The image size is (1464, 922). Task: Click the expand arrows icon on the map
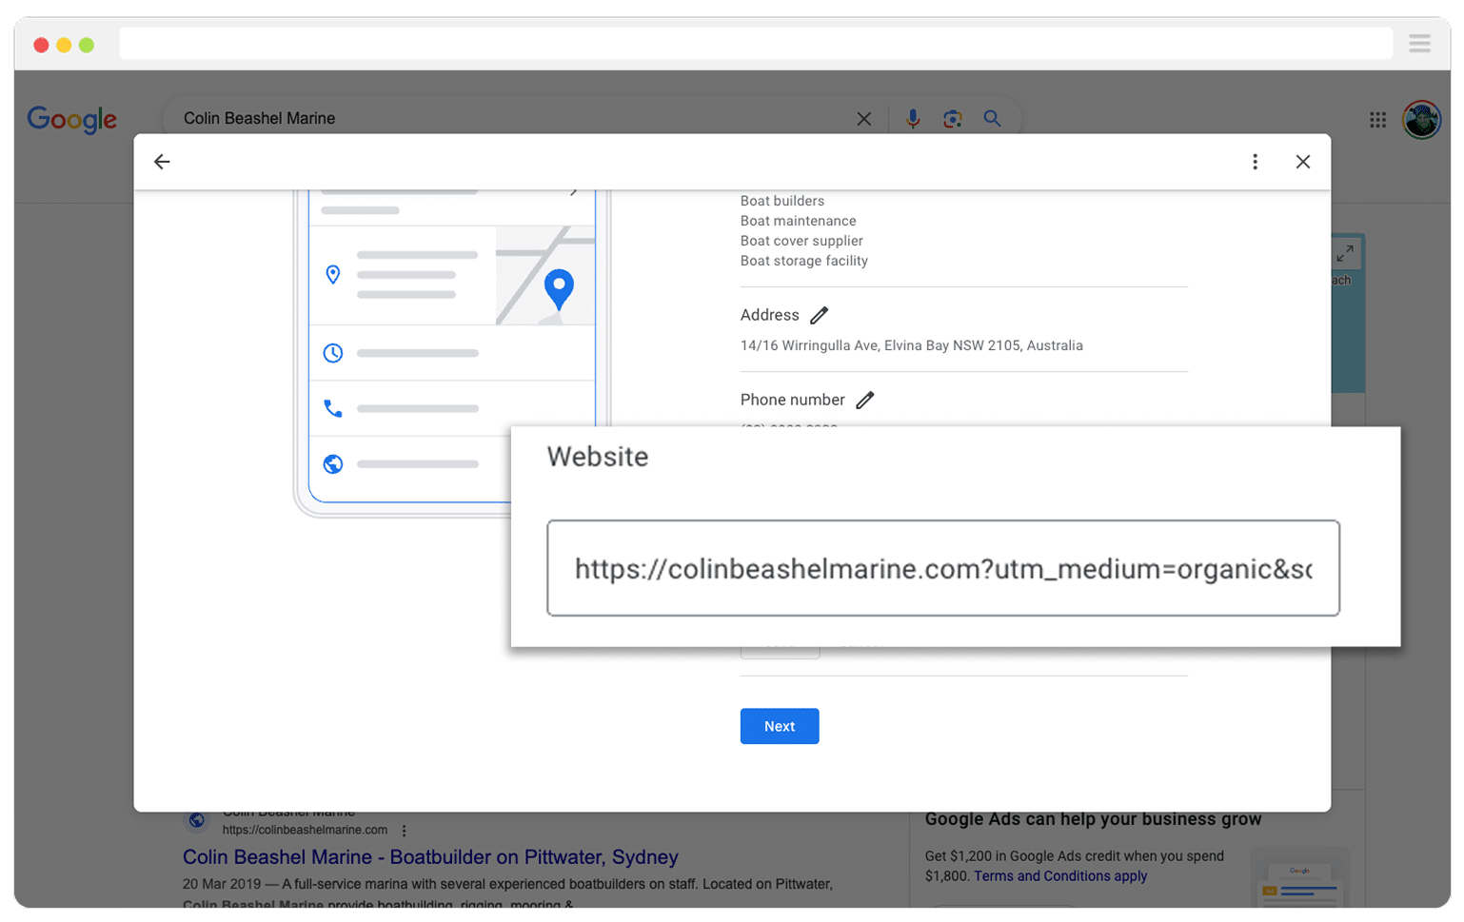(1344, 254)
